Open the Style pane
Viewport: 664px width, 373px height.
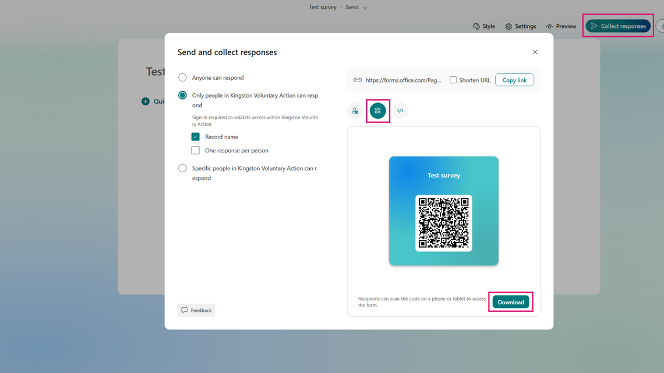483,26
